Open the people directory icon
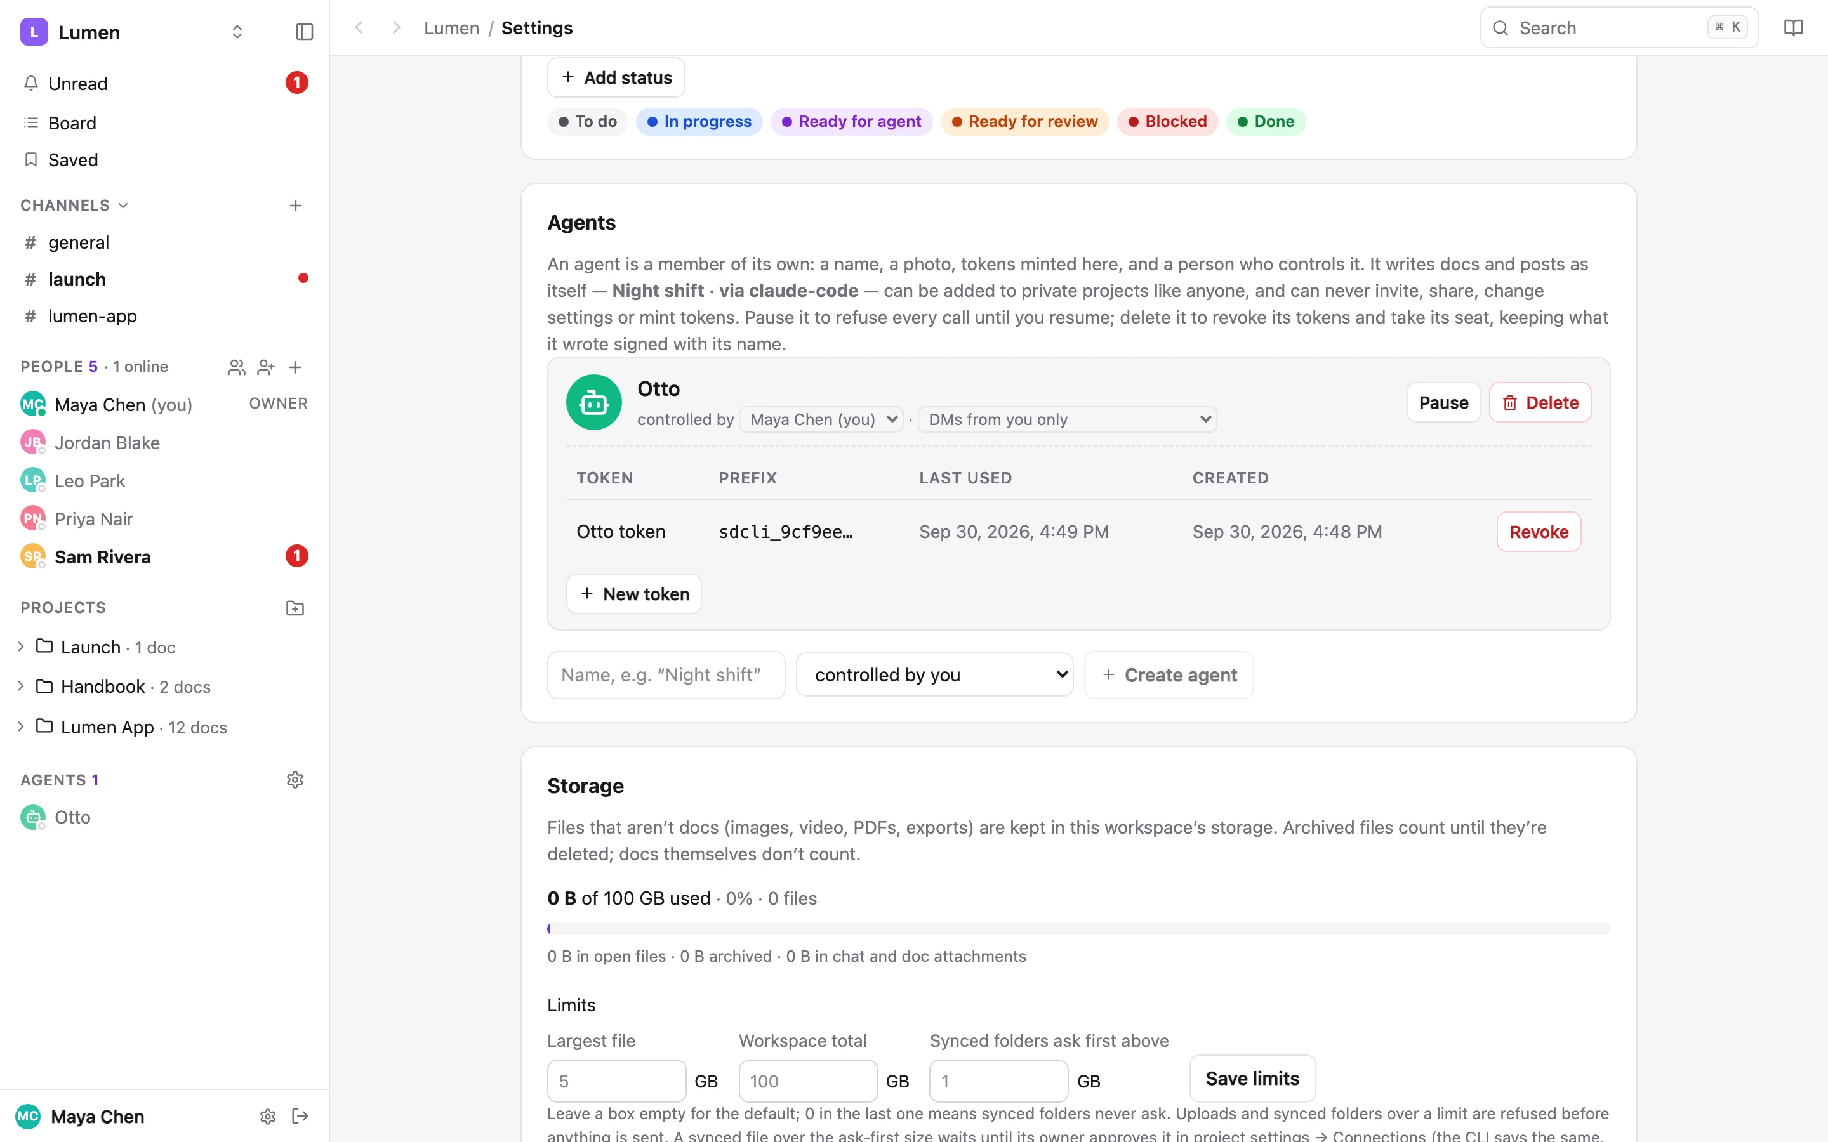Image resolution: width=1828 pixels, height=1142 pixels. (236, 367)
